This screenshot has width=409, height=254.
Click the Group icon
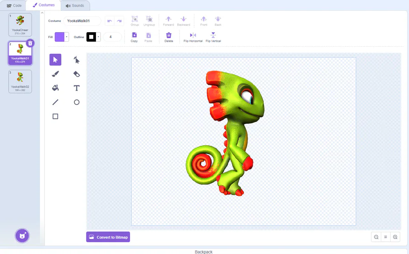135,21
